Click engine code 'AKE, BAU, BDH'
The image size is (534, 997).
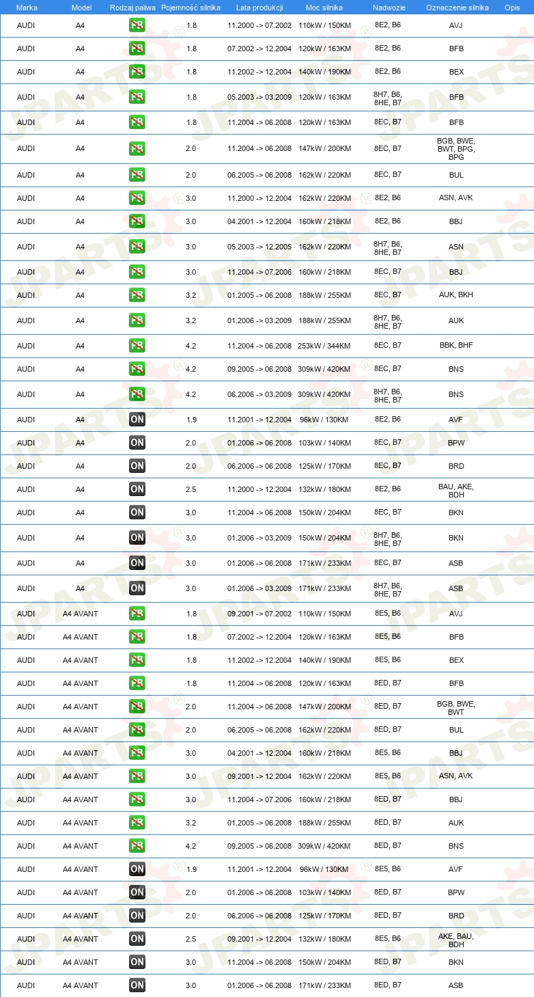tap(456, 940)
